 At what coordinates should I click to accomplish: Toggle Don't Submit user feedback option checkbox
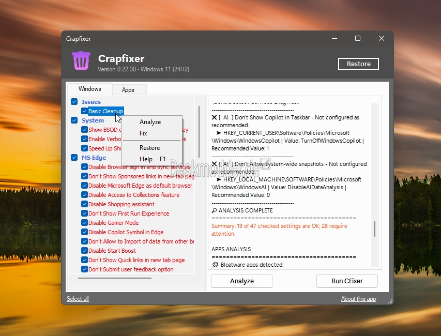tap(84, 269)
